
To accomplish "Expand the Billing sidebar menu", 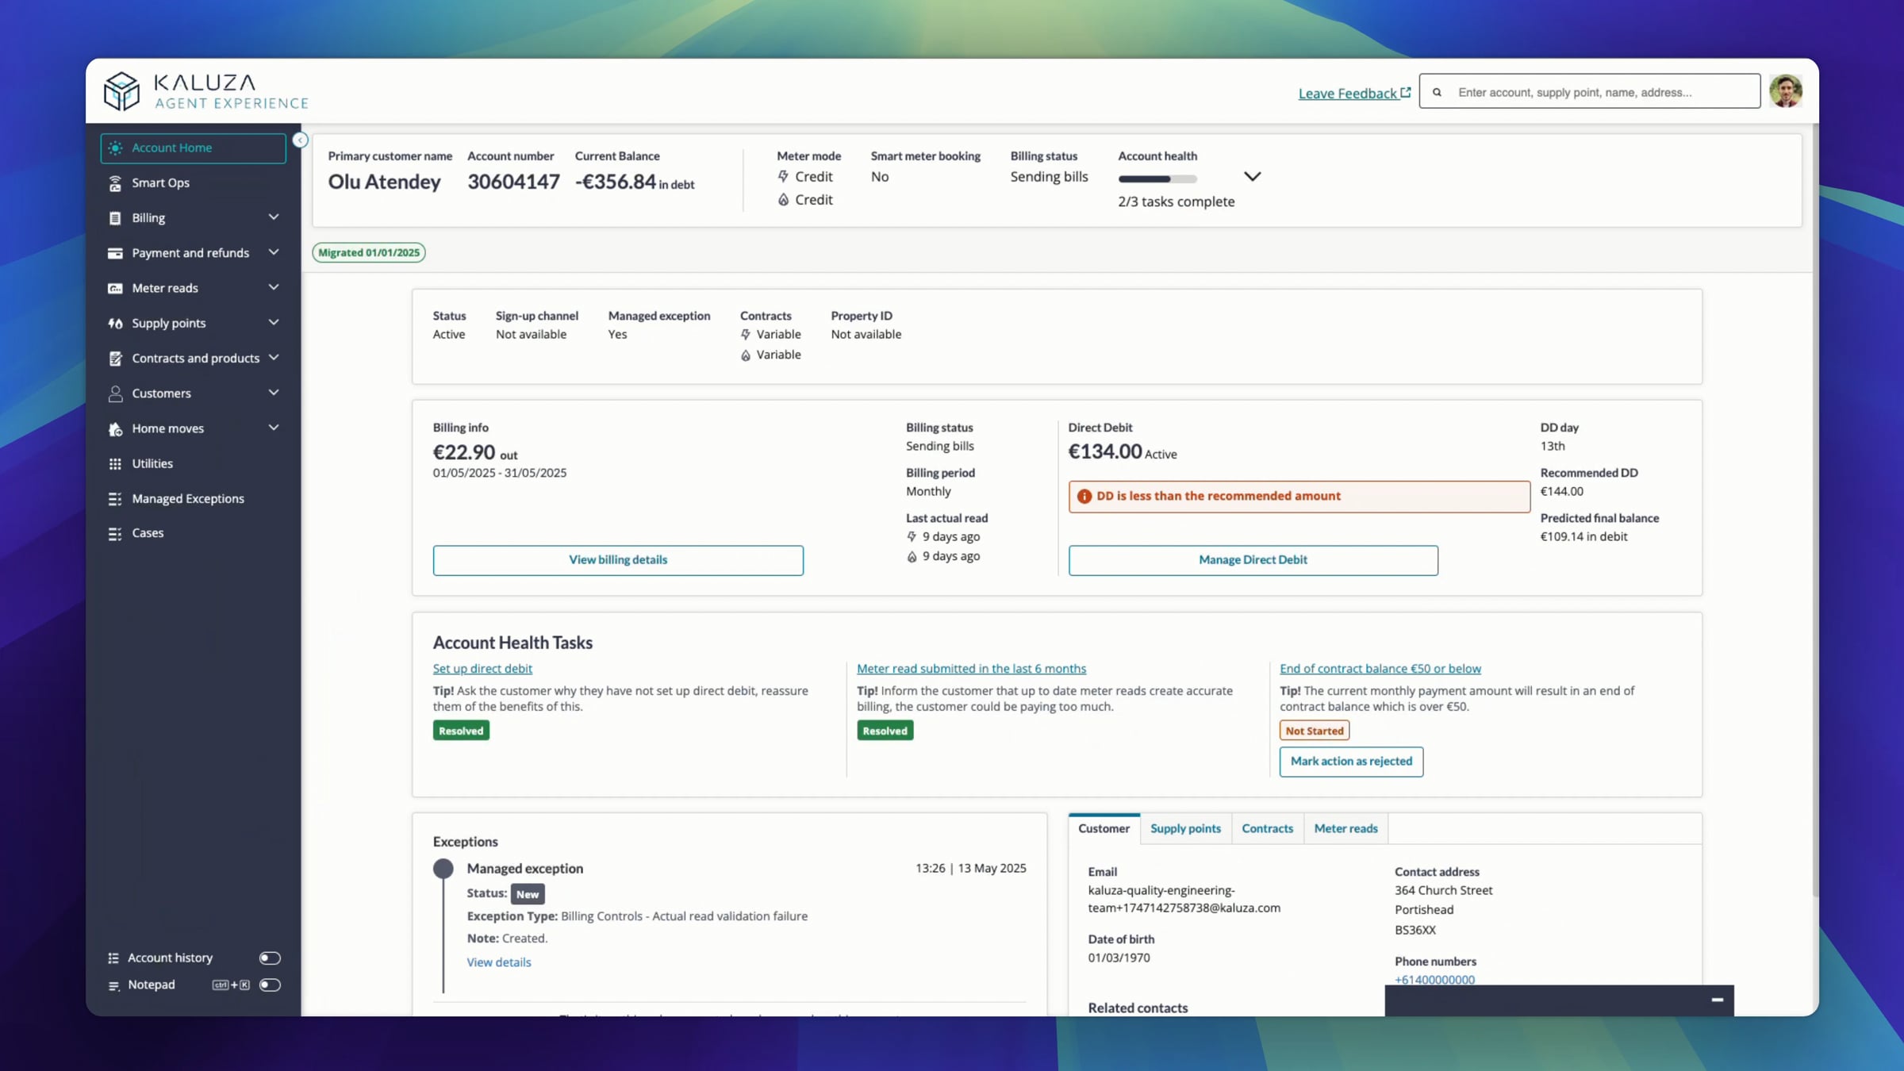I will (274, 217).
